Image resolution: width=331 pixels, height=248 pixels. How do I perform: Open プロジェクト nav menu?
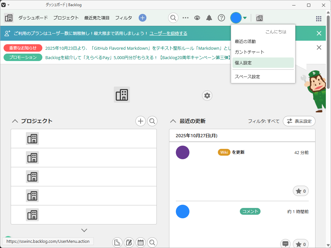pyautogui.click(x=66, y=18)
